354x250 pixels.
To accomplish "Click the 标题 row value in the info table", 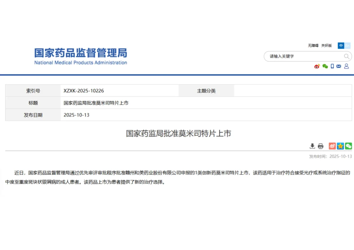I will pos(96,103).
